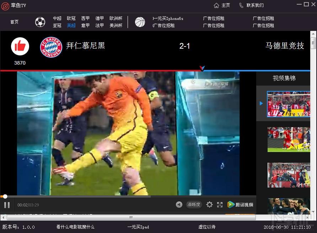This screenshot has width=317, height=233.
Task: Click the 虚位以待 status bar link
Action: point(207,227)
